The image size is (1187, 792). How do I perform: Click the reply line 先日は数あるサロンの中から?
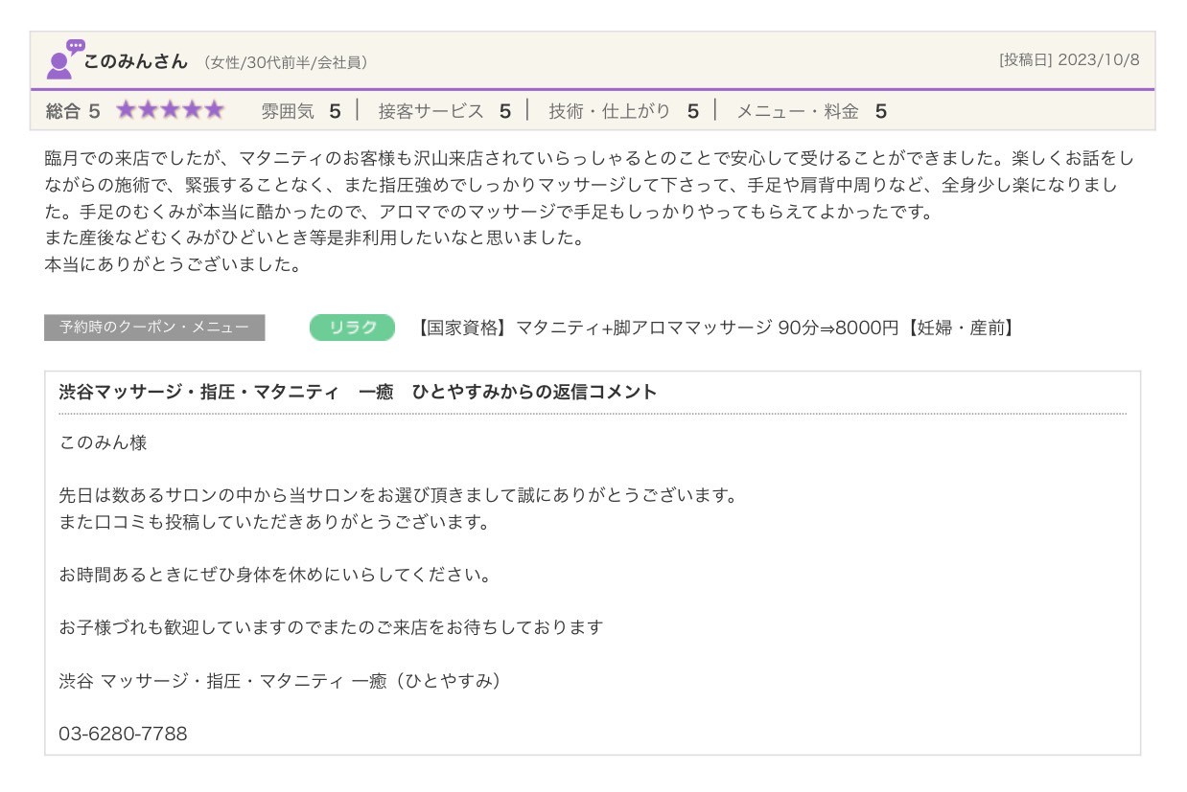[x=400, y=496]
